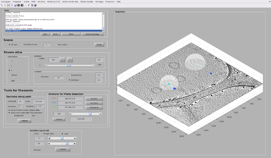Click the overlapping windows toolbar icon
Viewport: 271px width, 158px height.
click(36, 5)
